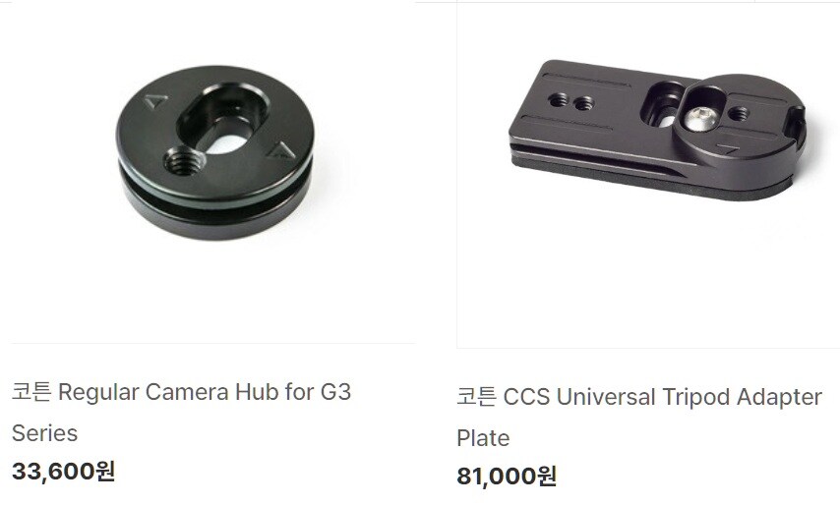Image resolution: width=840 pixels, height=505 pixels.
Task: Click the two screw holes on adapter plate's left
Action: click(571, 101)
